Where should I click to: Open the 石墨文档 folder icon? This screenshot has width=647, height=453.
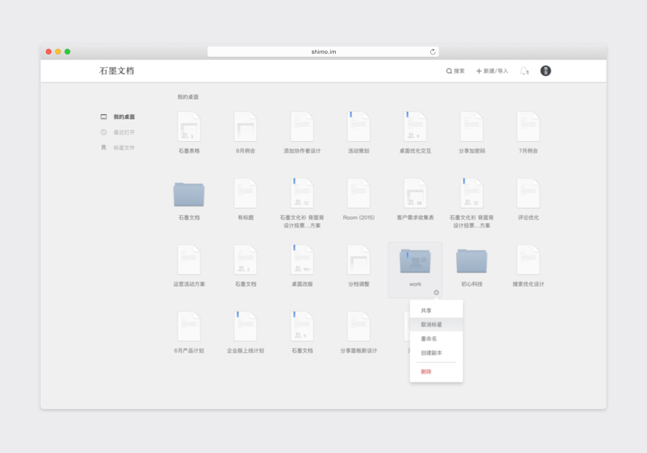click(x=189, y=195)
